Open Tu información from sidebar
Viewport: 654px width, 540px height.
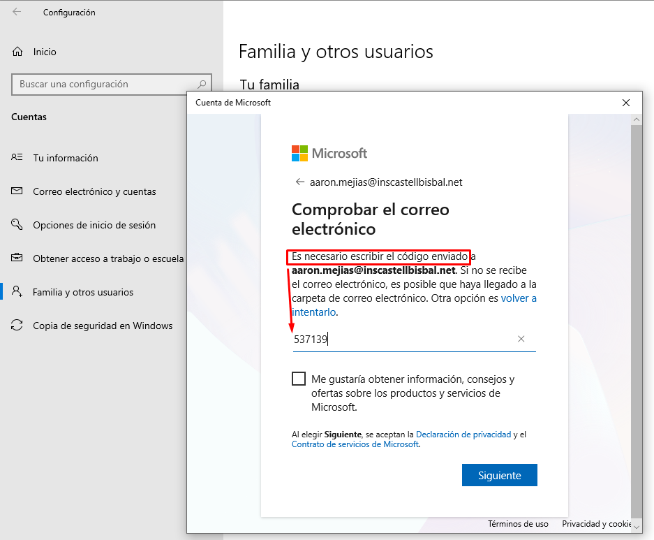66,158
